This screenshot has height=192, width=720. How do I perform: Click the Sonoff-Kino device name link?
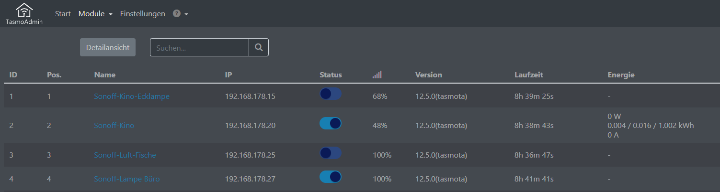pyautogui.click(x=114, y=126)
